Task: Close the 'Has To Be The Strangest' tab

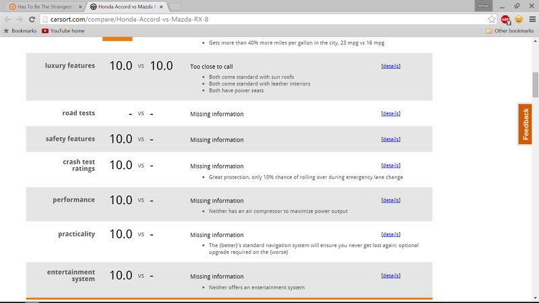Action: click(80, 7)
